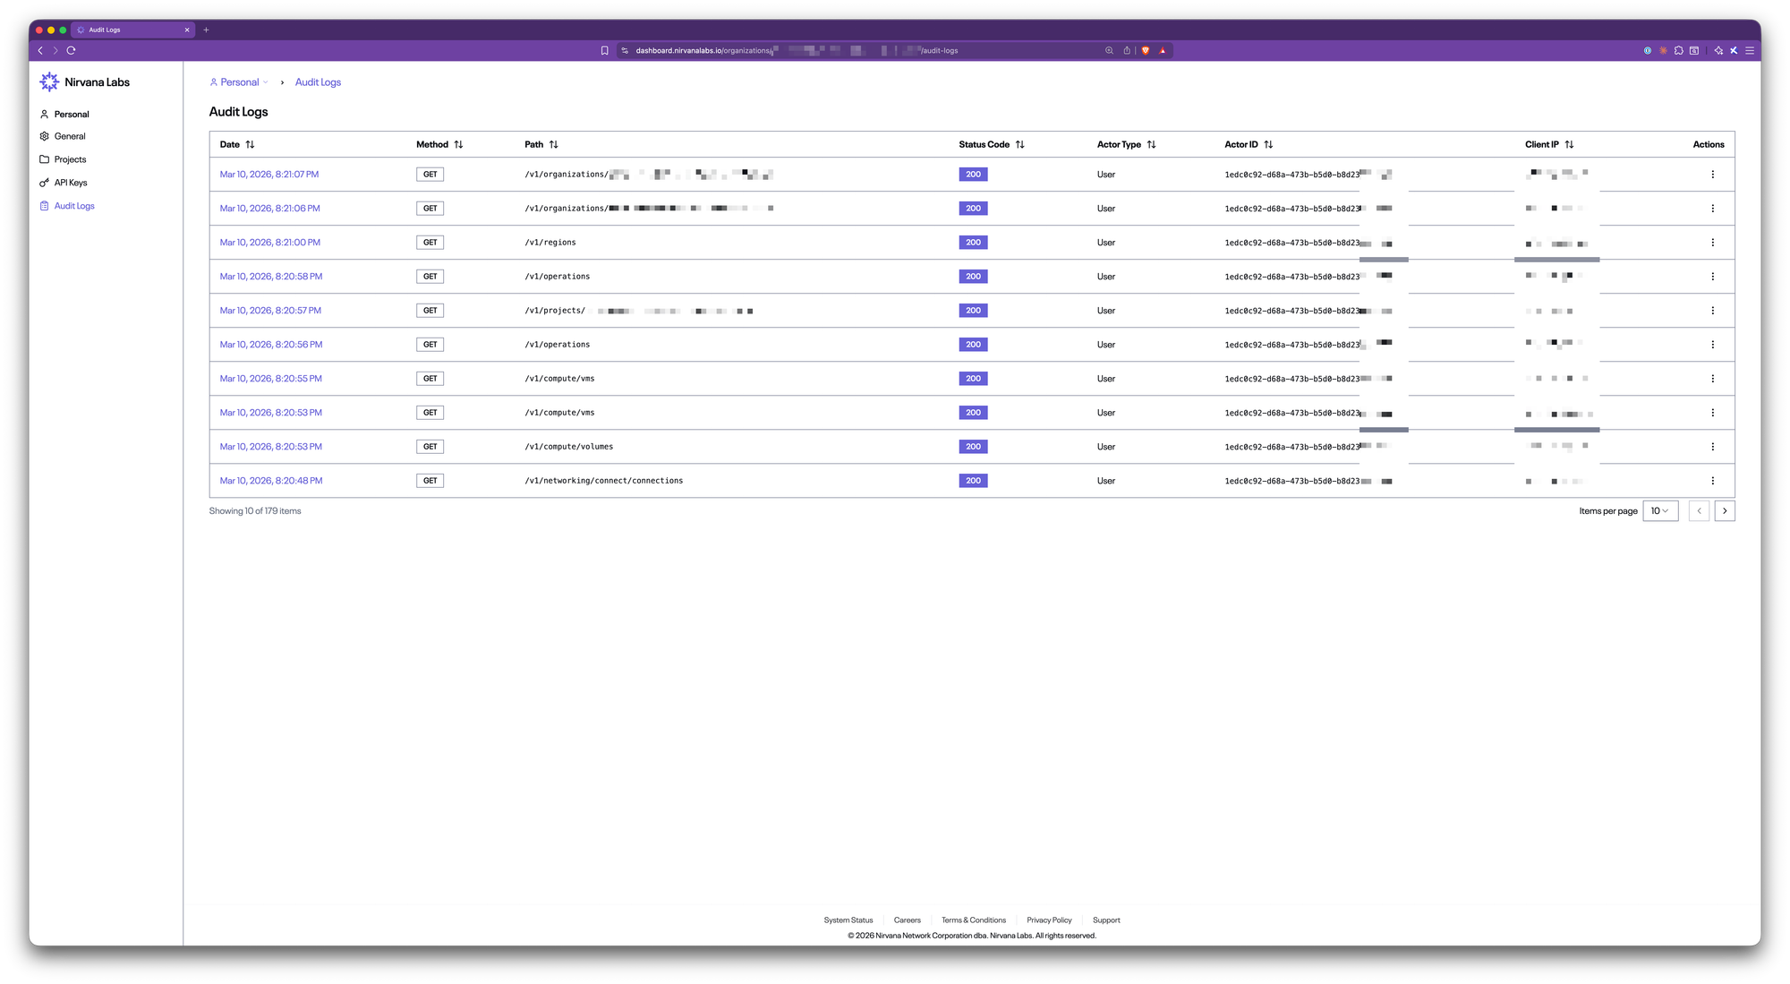This screenshot has height=984, width=1790.
Task: Select Audit Logs in the sidebar
Action: tap(73, 206)
